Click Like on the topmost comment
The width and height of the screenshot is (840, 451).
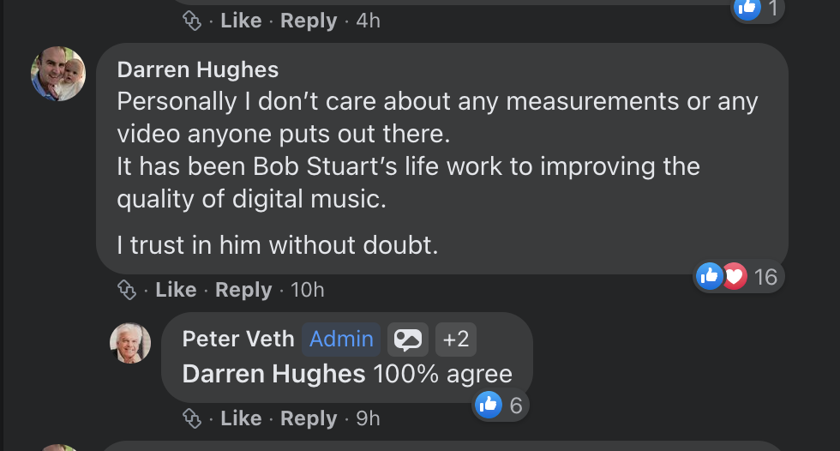click(x=241, y=21)
